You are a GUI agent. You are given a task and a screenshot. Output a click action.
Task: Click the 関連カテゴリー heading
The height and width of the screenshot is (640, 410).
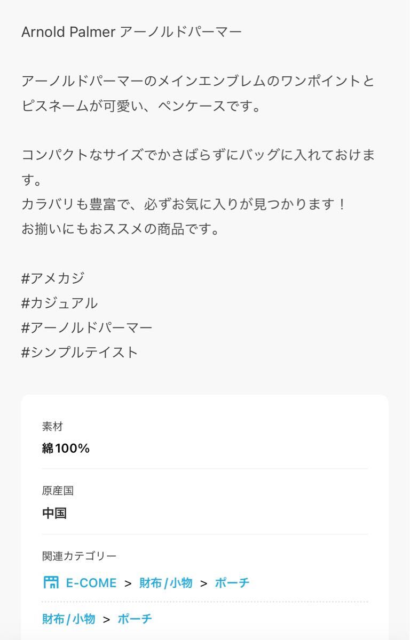79,556
